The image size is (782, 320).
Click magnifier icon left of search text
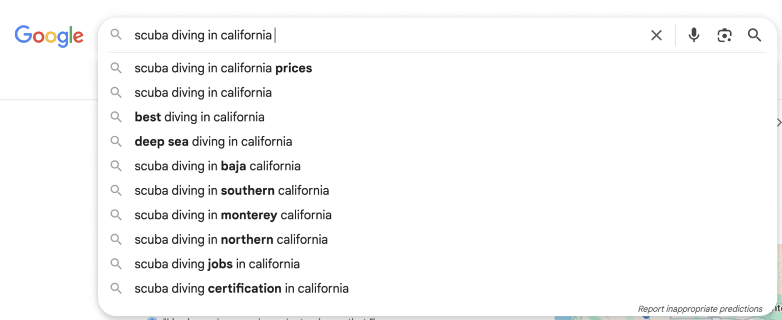point(117,35)
